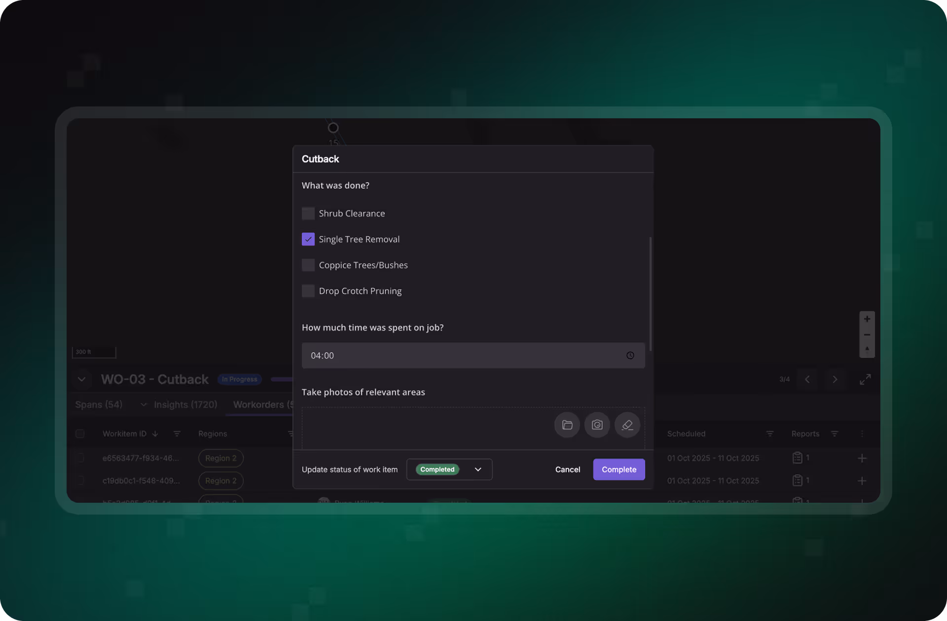Open the Completed status dropdown
Screen dimensions: 947x621
[x=449, y=469]
